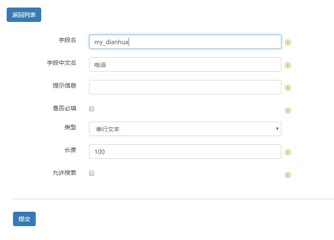Click the 字段名 label text

click(x=67, y=40)
